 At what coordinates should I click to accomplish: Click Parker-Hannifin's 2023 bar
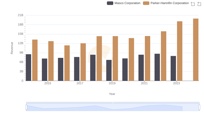pos(180,51)
